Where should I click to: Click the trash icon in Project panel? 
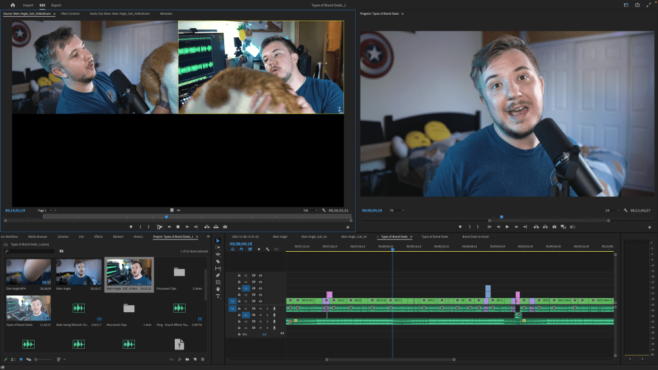click(x=203, y=359)
